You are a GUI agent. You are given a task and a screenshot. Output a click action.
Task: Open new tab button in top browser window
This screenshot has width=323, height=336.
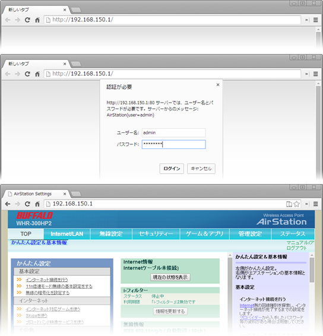click(76, 10)
